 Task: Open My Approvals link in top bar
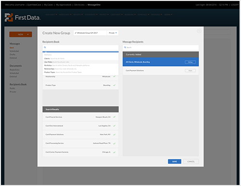(64, 5)
